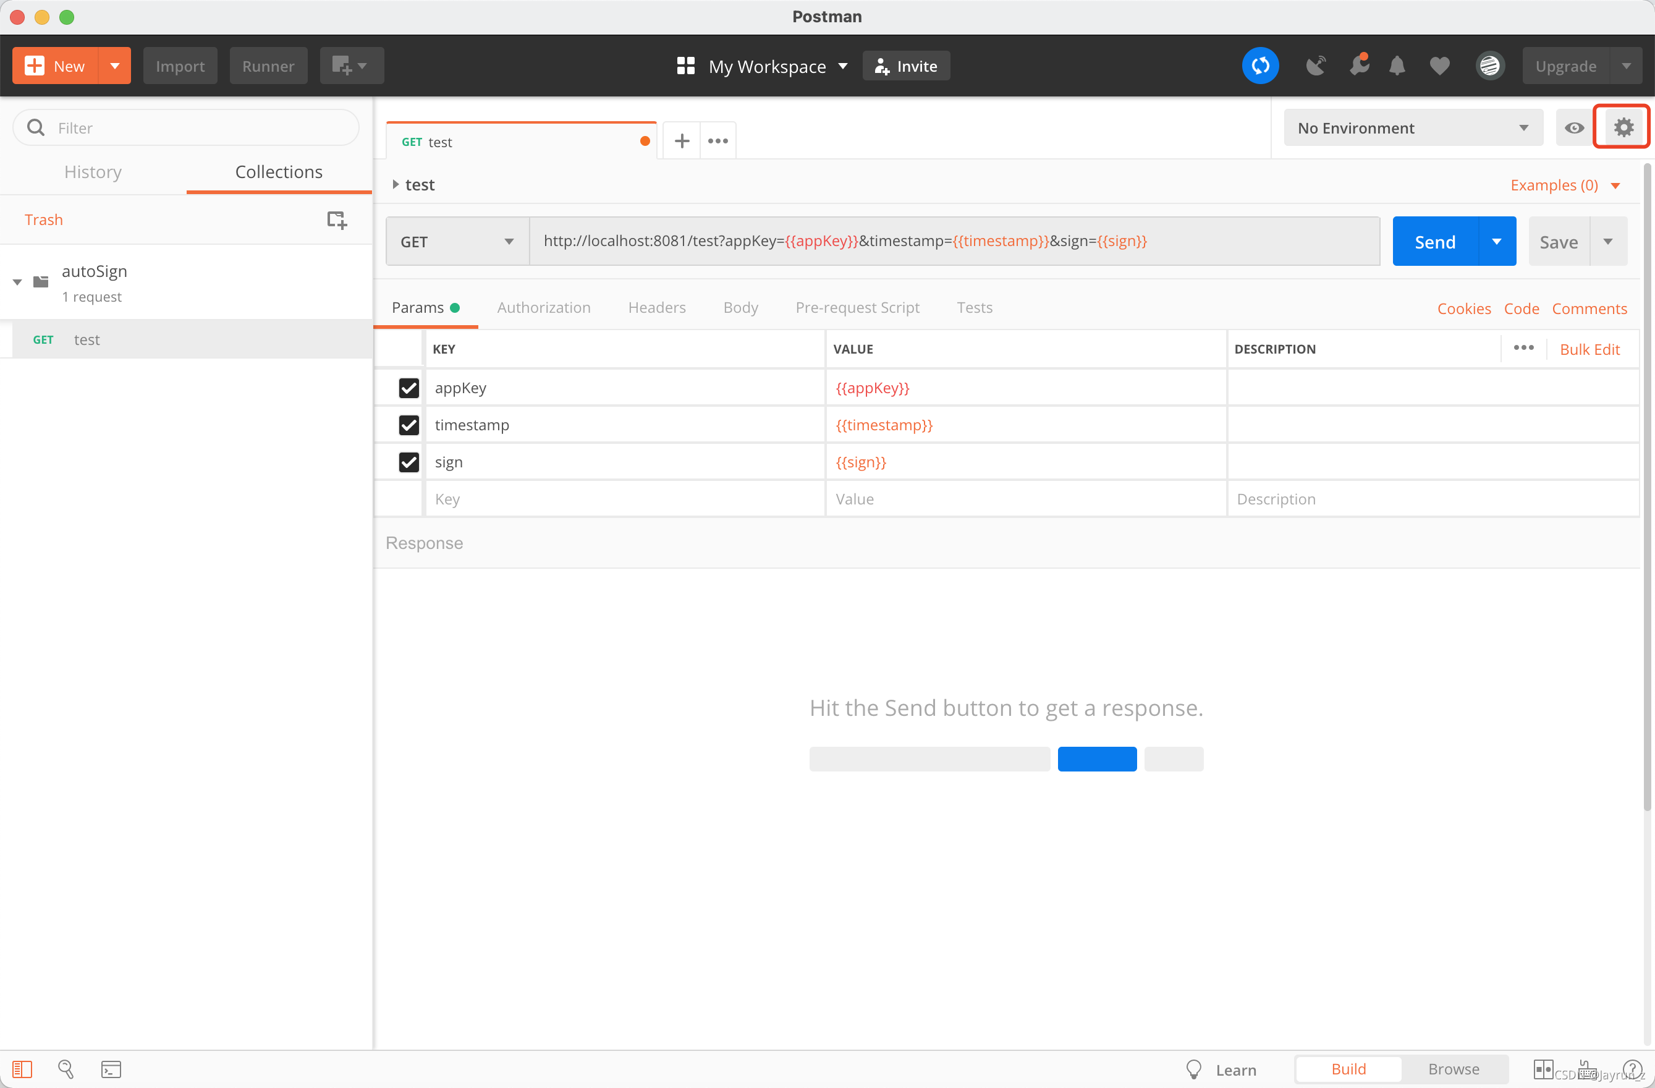Click the Bulk Edit link
Viewport: 1655px width, 1088px height.
click(x=1589, y=349)
